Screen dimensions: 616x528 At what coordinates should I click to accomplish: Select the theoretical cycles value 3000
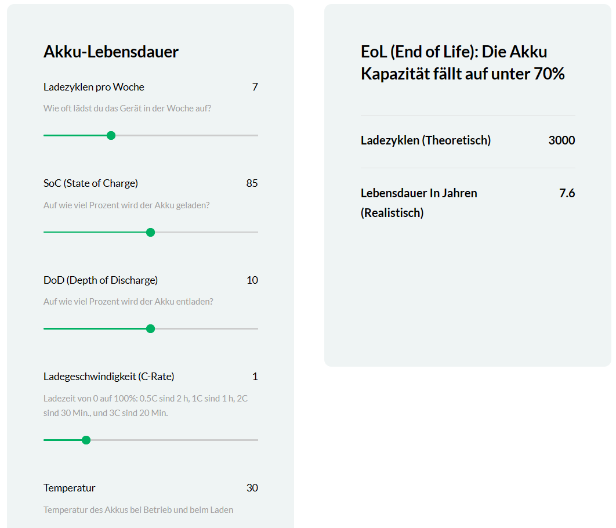point(561,140)
